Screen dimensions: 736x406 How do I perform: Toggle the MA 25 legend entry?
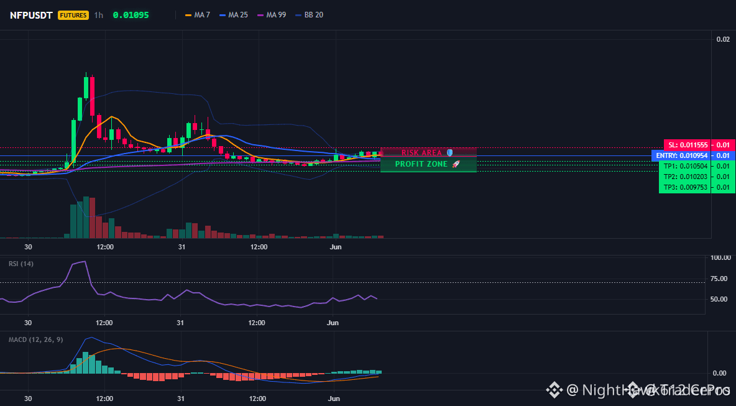coord(233,15)
